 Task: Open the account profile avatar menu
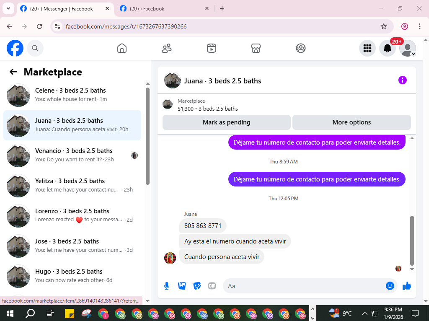[x=408, y=48]
